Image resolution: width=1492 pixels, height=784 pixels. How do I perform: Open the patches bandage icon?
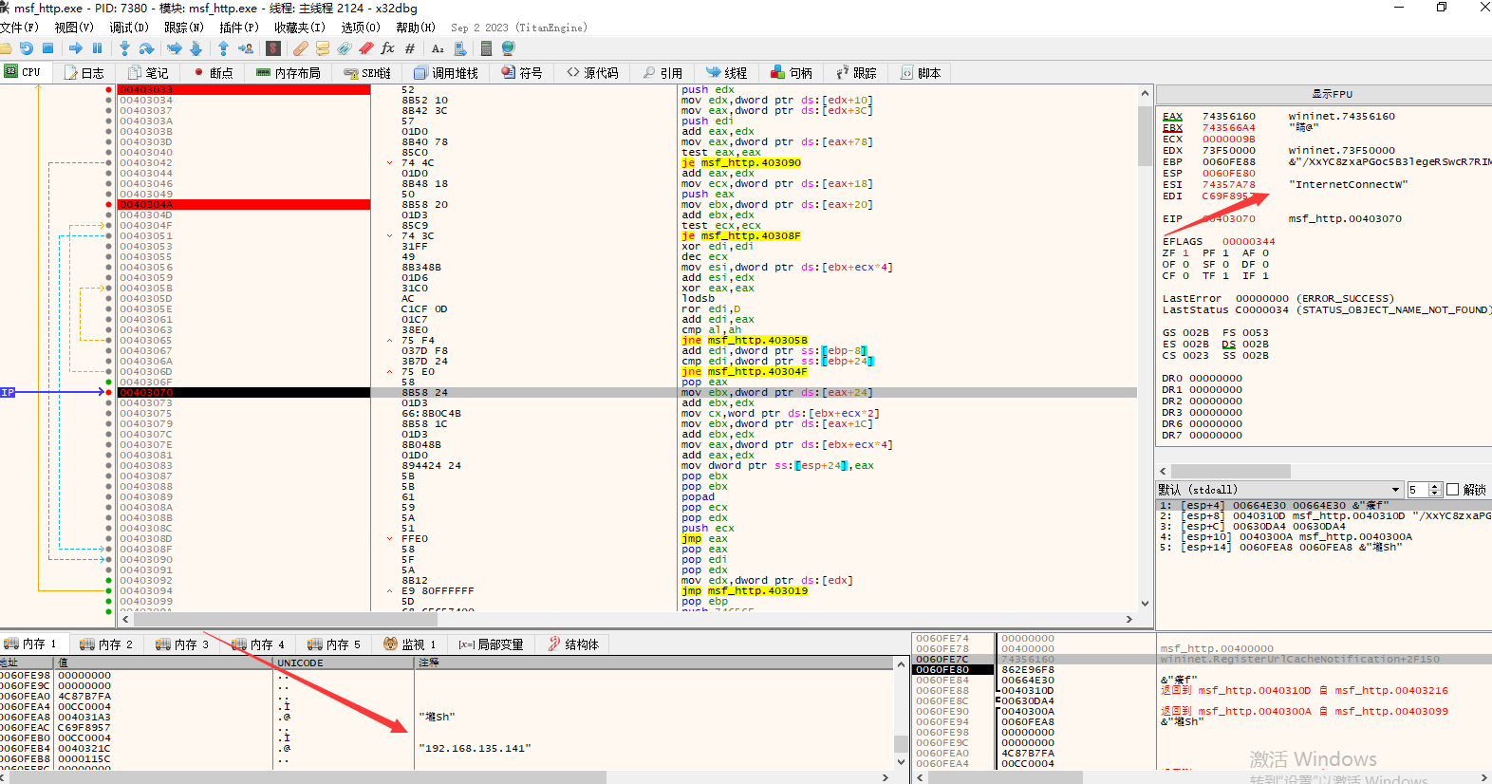point(301,48)
